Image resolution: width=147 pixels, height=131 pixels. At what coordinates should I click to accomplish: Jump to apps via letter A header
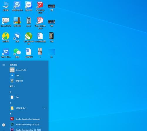10,114
